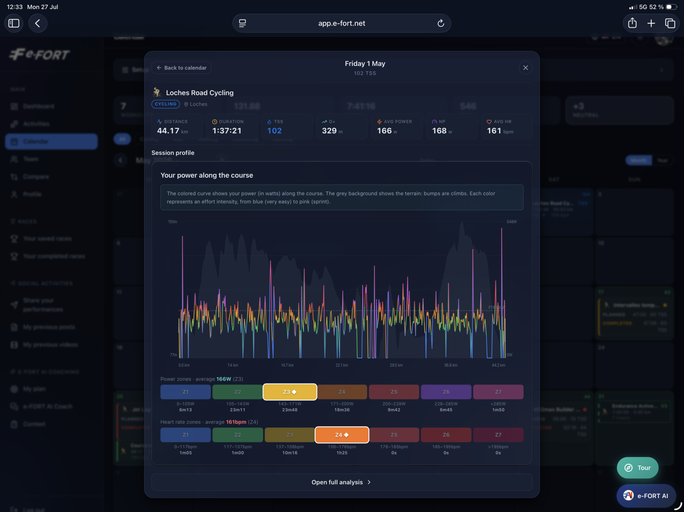
Task: Open the Tour guide button
Action: coord(637,468)
